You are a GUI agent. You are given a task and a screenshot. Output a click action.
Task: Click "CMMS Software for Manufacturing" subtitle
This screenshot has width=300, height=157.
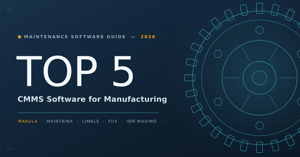coord(92,99)
